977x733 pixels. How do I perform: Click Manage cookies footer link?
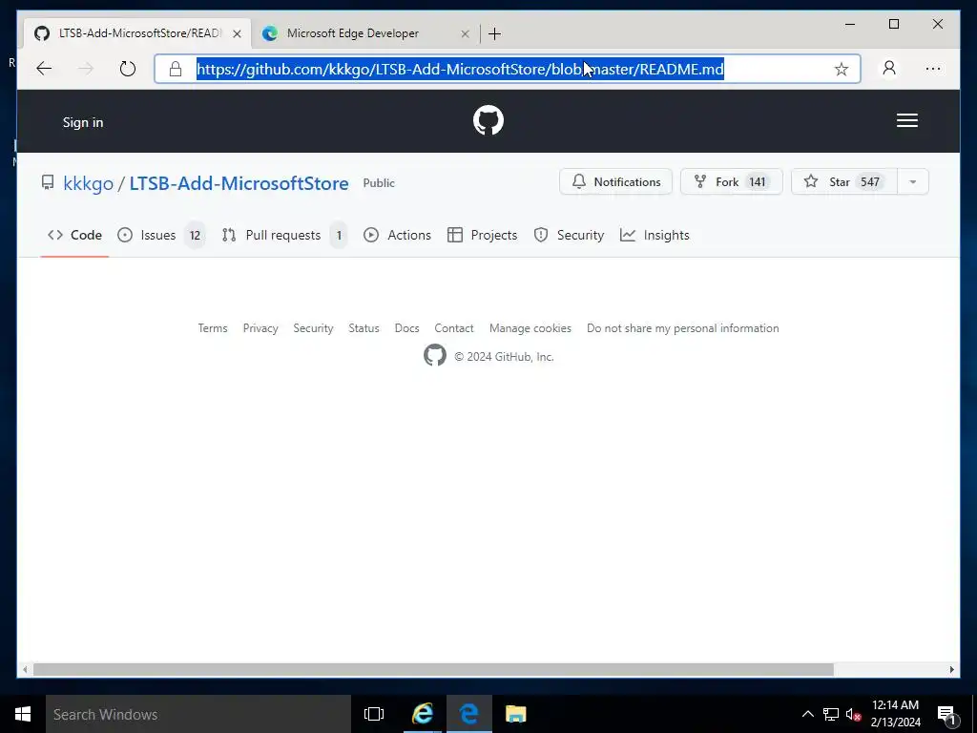(x=530, y=328)
